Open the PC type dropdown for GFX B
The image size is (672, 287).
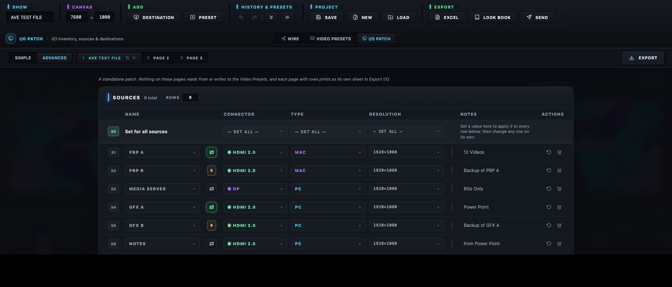tap(328, 225)
